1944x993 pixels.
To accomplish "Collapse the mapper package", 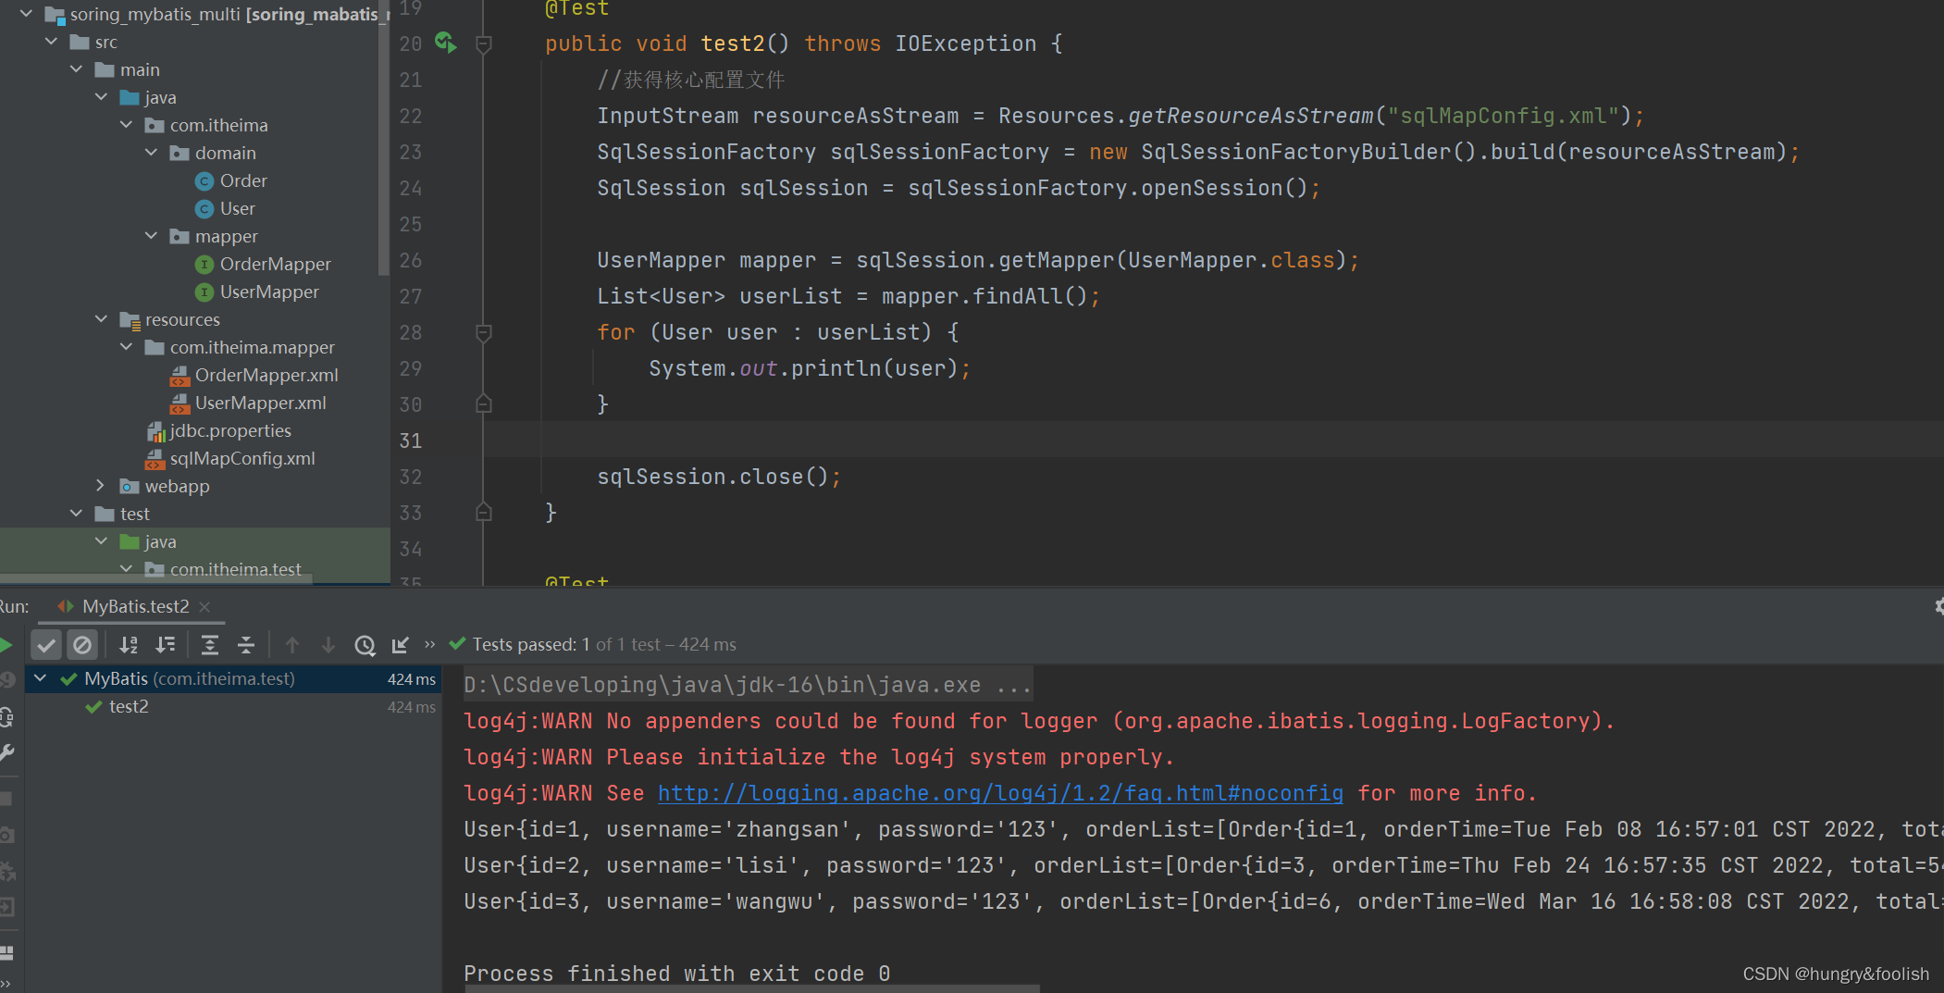I will 152,236.
